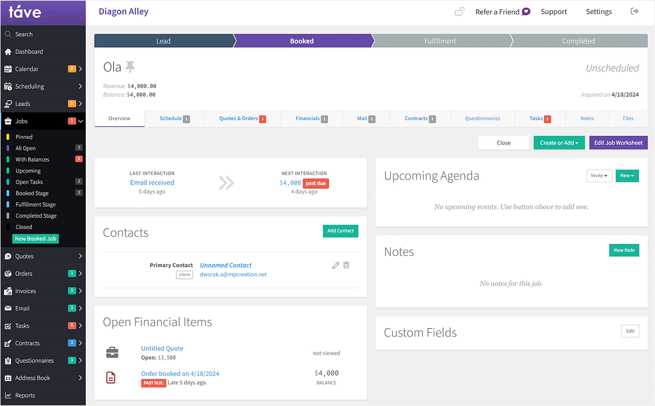Click the logout icon at top right
This screenshot has width=655, height=406.
[x=634, y=11]
